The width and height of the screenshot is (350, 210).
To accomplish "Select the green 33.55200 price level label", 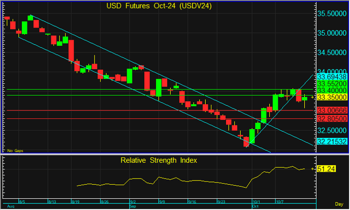I will pyautogui.click(x=332, y=83).
